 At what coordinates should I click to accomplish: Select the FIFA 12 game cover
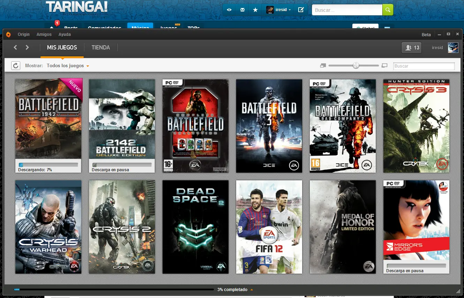(269, 227)
